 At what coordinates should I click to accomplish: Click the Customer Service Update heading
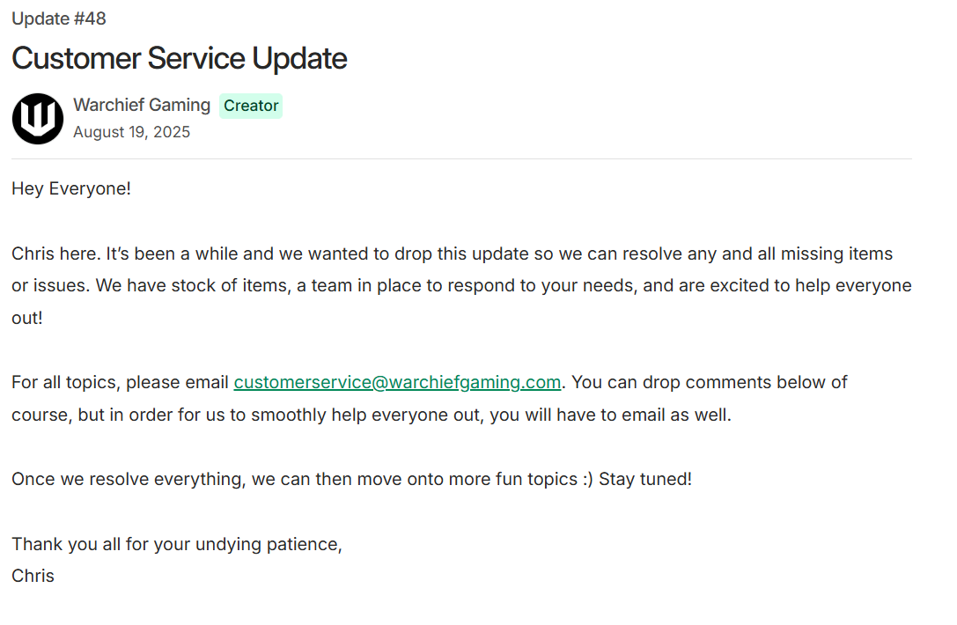tap(180, 58)
